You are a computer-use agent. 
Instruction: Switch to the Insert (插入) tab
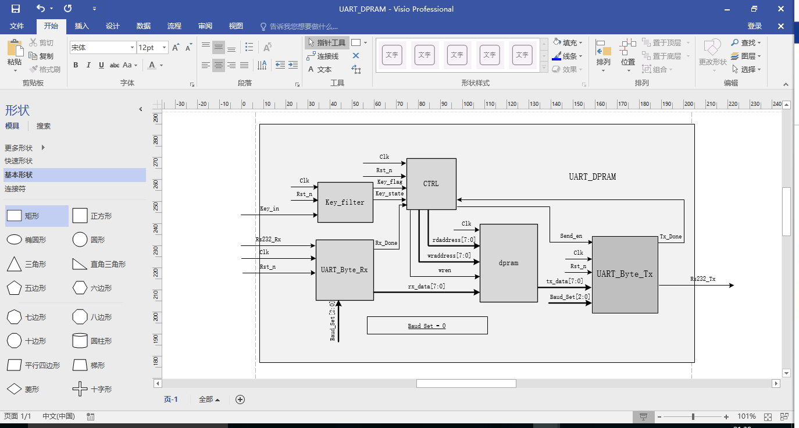pyautogui.click(x=82, y=26)
